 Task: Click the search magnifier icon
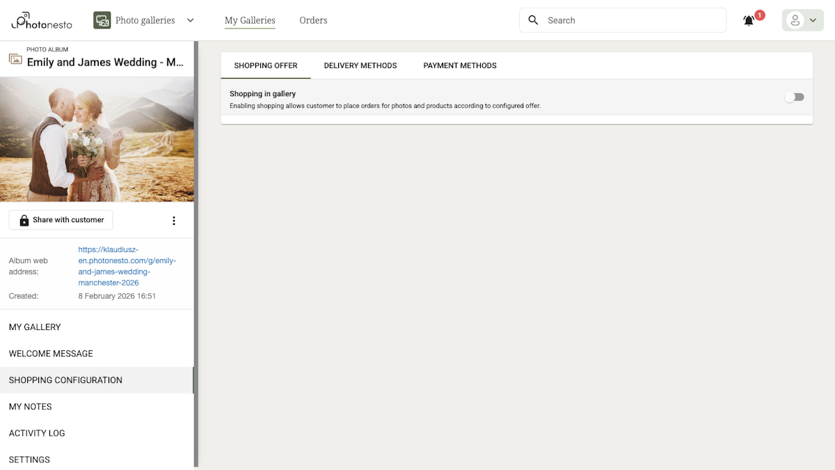[533, 20]
